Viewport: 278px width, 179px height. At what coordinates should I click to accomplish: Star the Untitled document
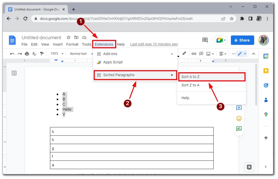68,37
